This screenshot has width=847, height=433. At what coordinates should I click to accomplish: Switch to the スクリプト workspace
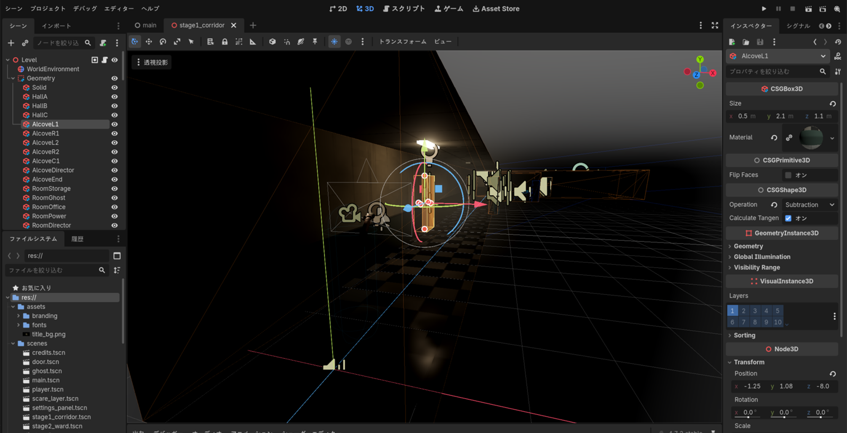403,9
